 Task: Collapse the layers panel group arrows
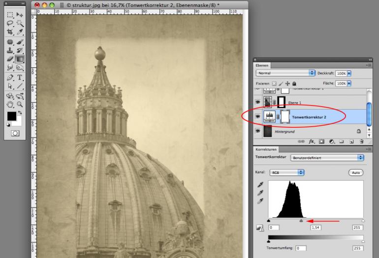pyautogui.click(x=370, y=59)
